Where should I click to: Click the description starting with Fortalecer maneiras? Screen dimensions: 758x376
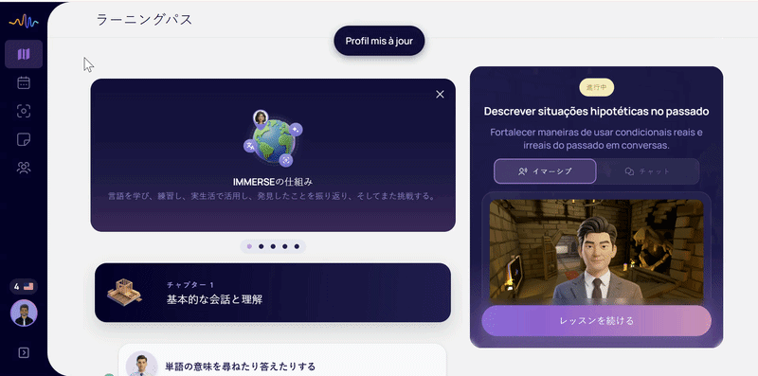[x=597, y=138]
